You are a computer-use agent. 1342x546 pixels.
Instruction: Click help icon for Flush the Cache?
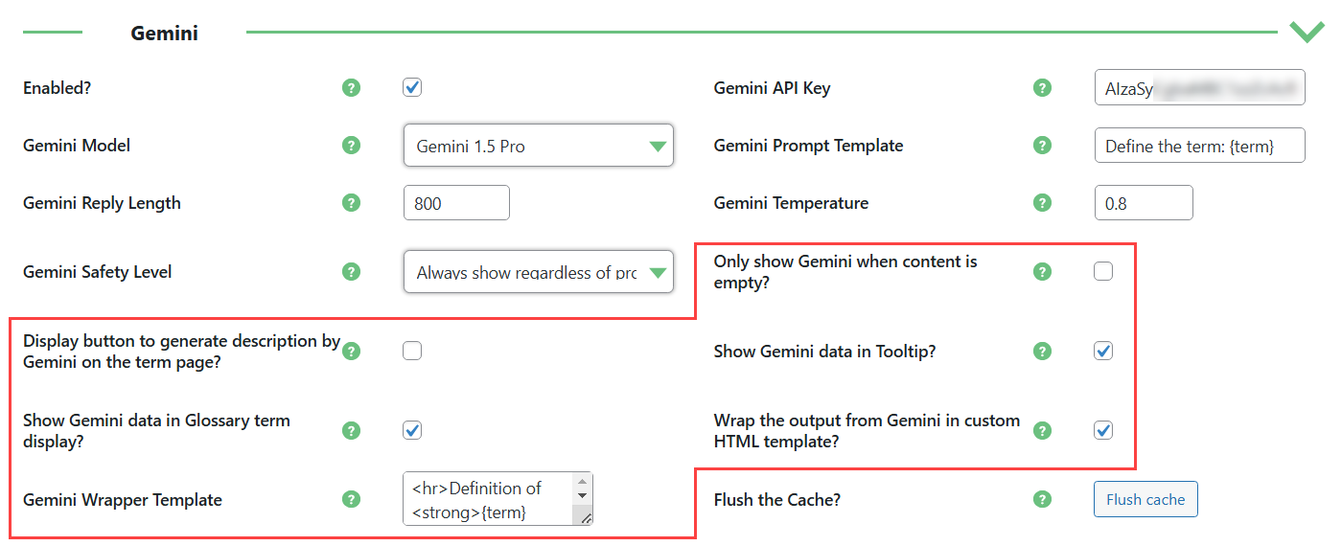[x=1043, y=499]
